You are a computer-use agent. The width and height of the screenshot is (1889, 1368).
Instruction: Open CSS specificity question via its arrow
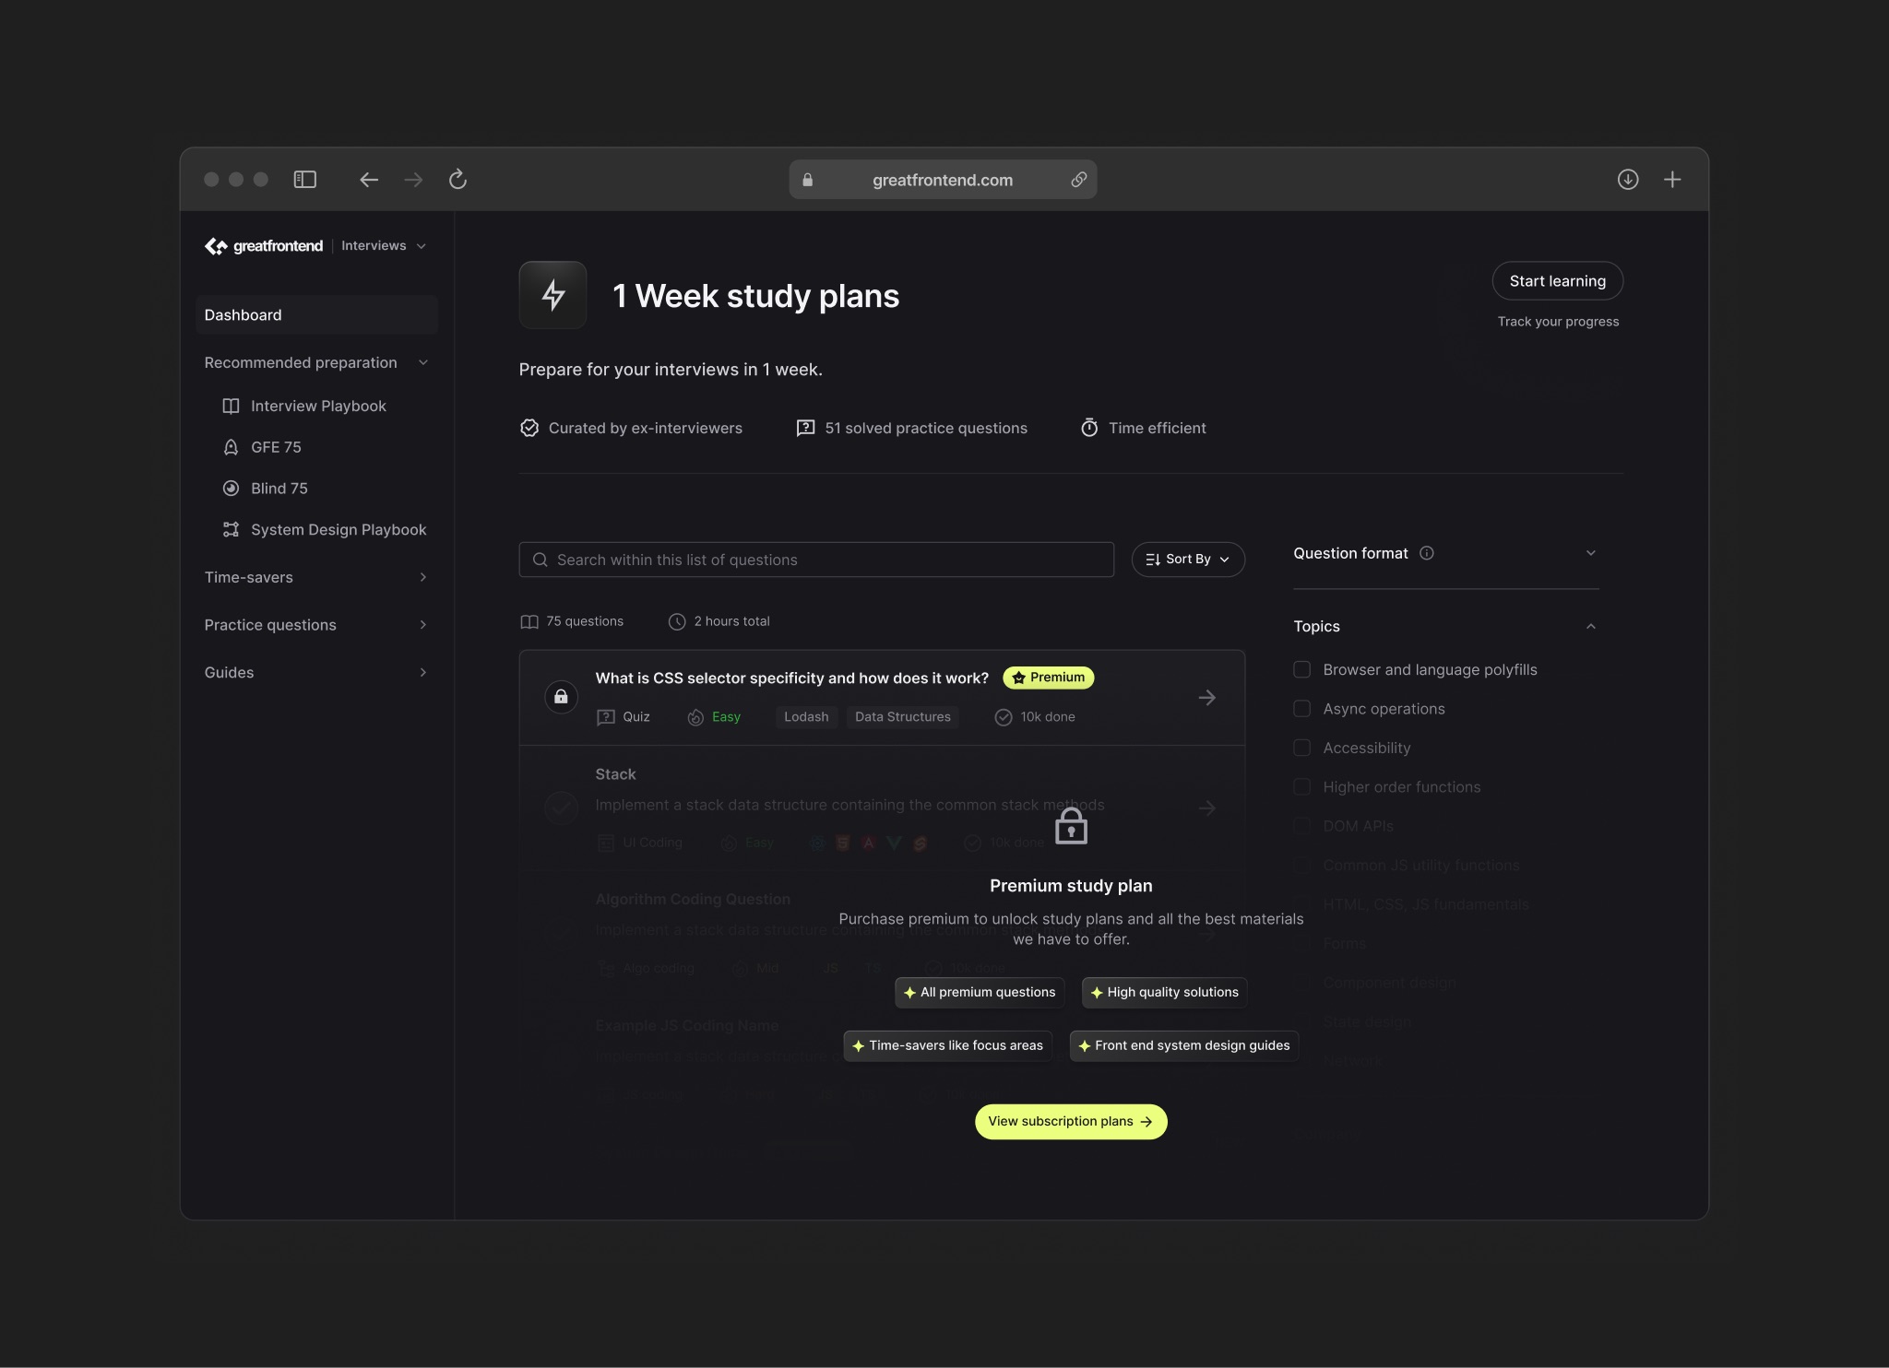coord(1206,698)
